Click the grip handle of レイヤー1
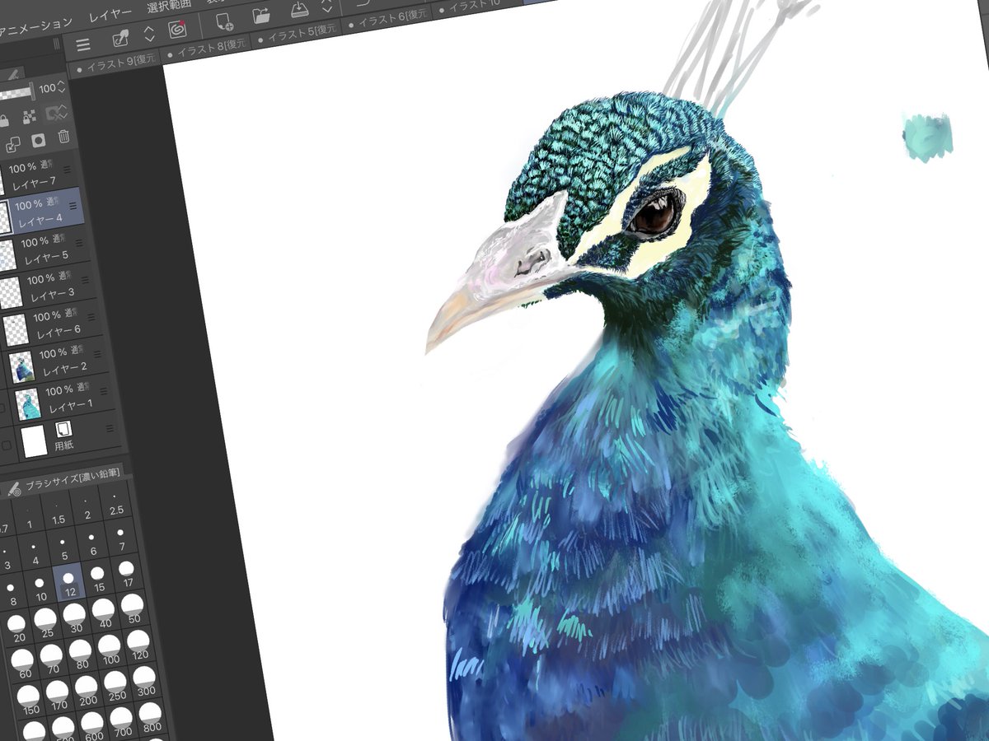The height and width of the screenshot is (741, 989). point(103,391)
